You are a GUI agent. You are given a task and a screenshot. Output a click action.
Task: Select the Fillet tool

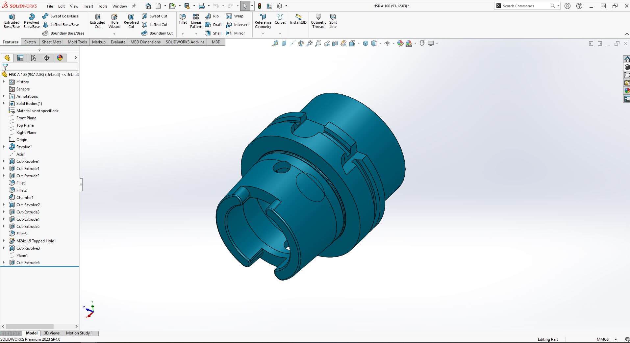[x=183, y=19]
